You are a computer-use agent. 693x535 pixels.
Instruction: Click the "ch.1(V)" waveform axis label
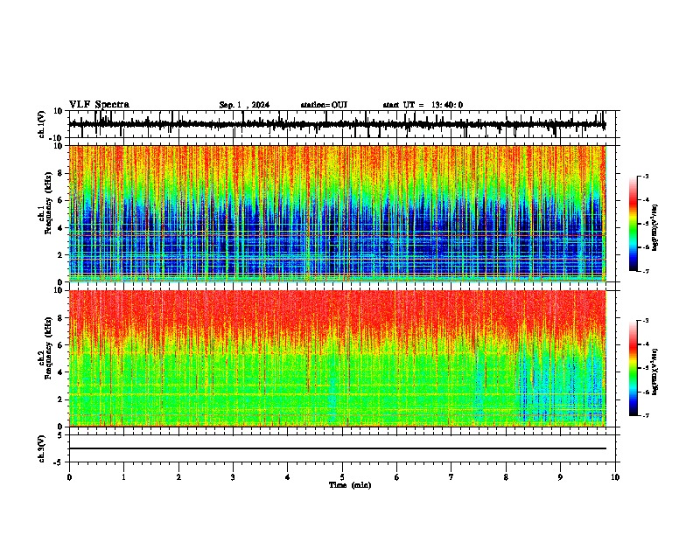(x=42, y=124)
